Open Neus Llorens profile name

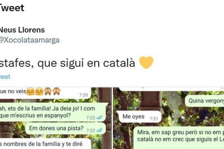coord(22,30)
